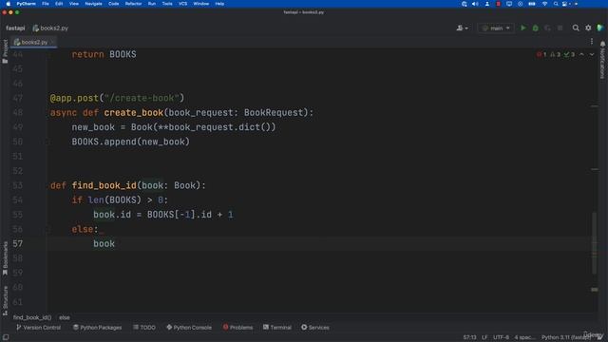Image resolution: width=608 pixels, height=342 pixels.
Task: Open the TODO tool window
Action: (144, 328)
